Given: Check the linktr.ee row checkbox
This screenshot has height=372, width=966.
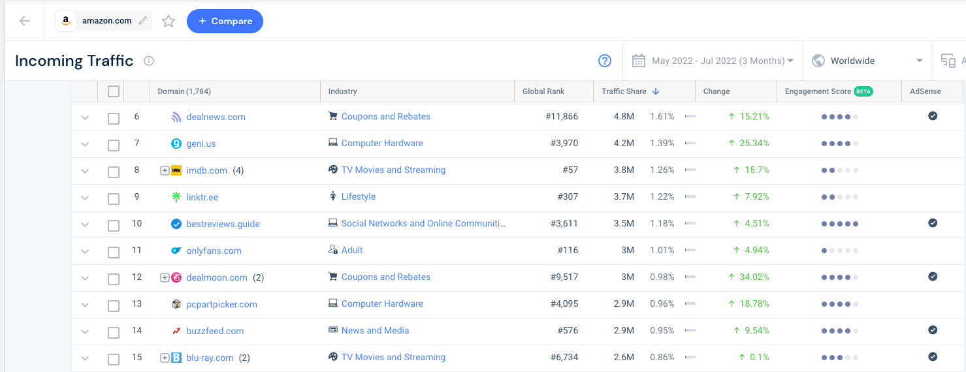Looking at the screenshot, I should click(114, 198).
